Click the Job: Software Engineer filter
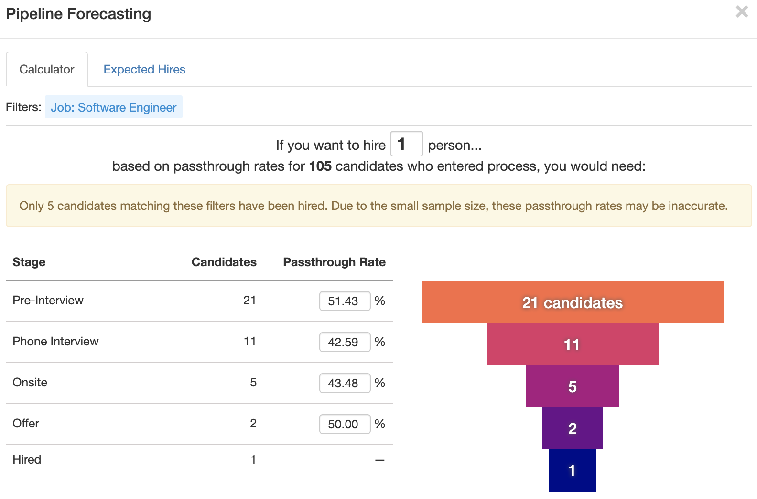This screenshot has width=757, height=499. [114, 107]
